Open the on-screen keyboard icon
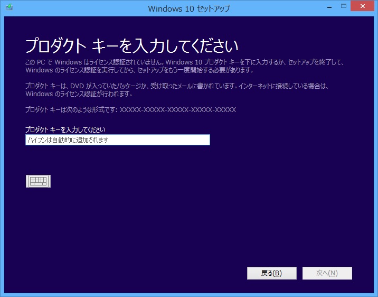378x297 pixels. pos(38,181)
